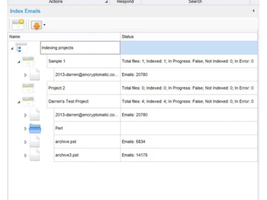Click the Project 2 project icon
The height and width of the screenshot is (200, 267).
(x=28, y=88)
